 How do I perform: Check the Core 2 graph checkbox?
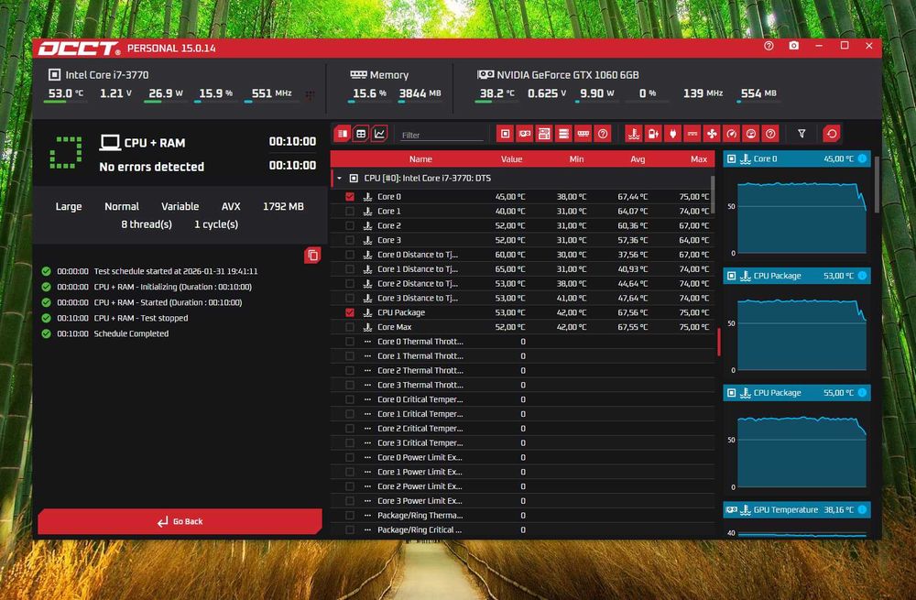349,225
